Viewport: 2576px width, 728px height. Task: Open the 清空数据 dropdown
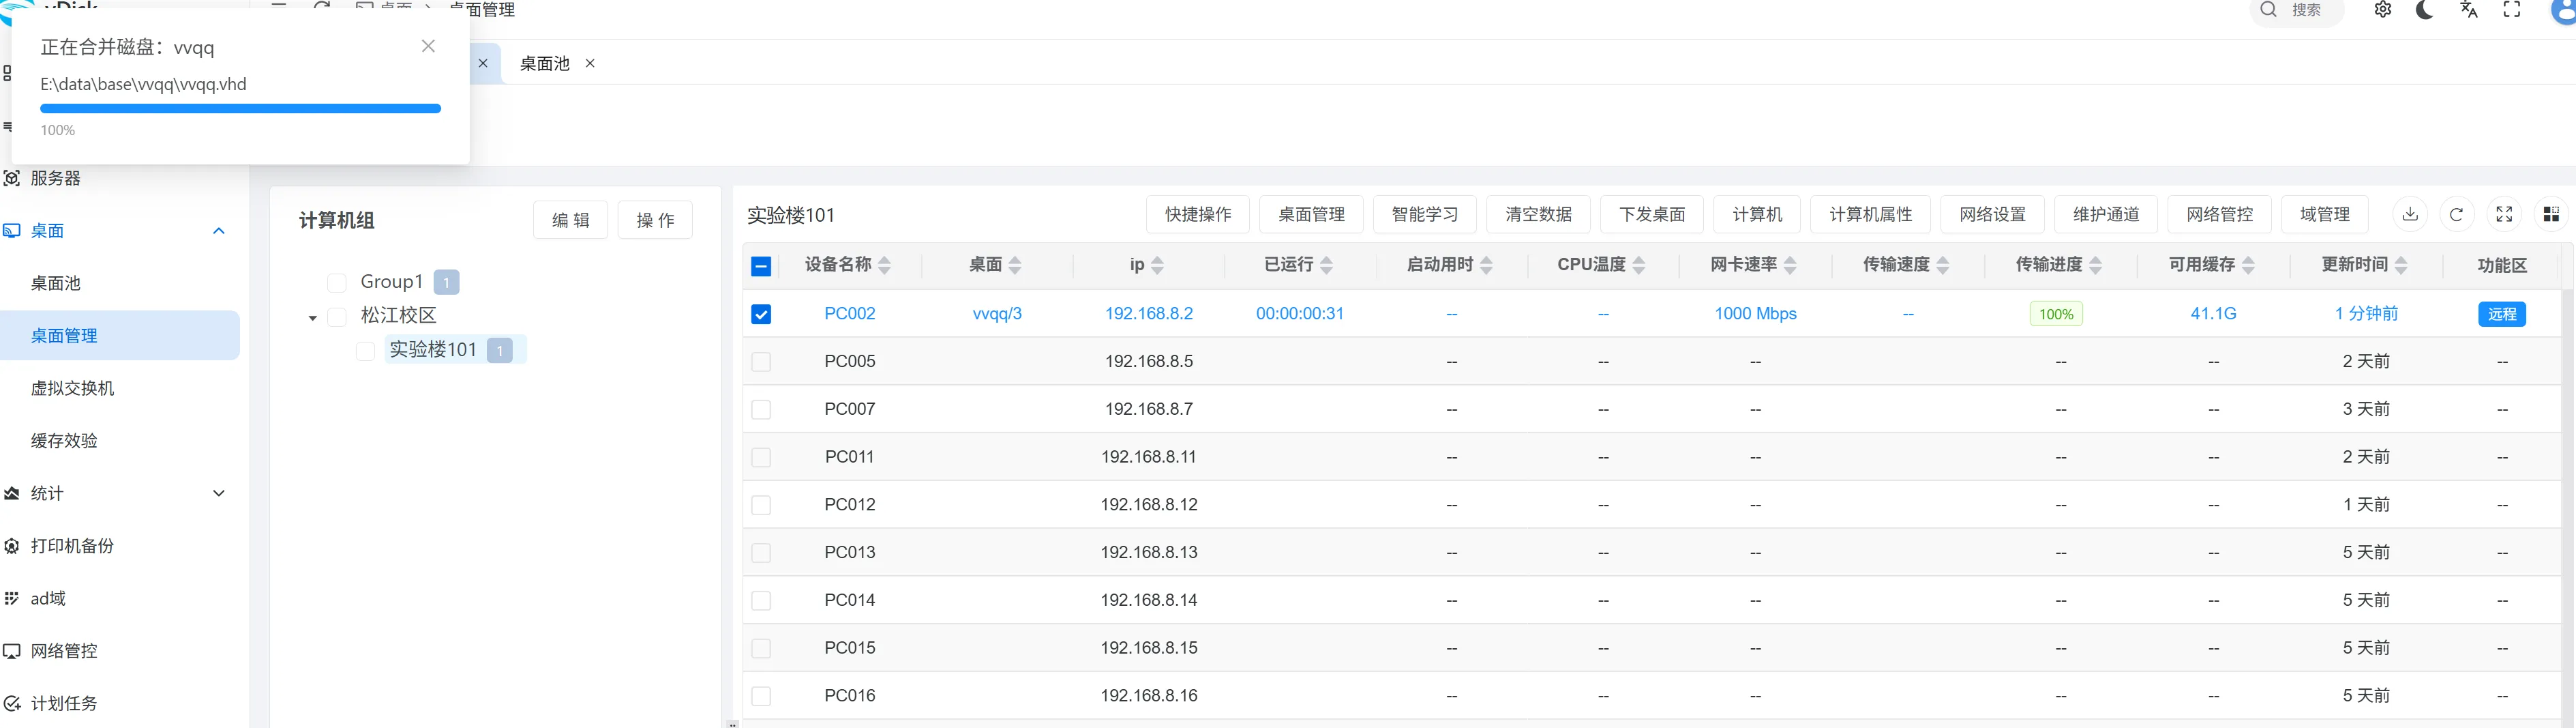point(1539,214)
